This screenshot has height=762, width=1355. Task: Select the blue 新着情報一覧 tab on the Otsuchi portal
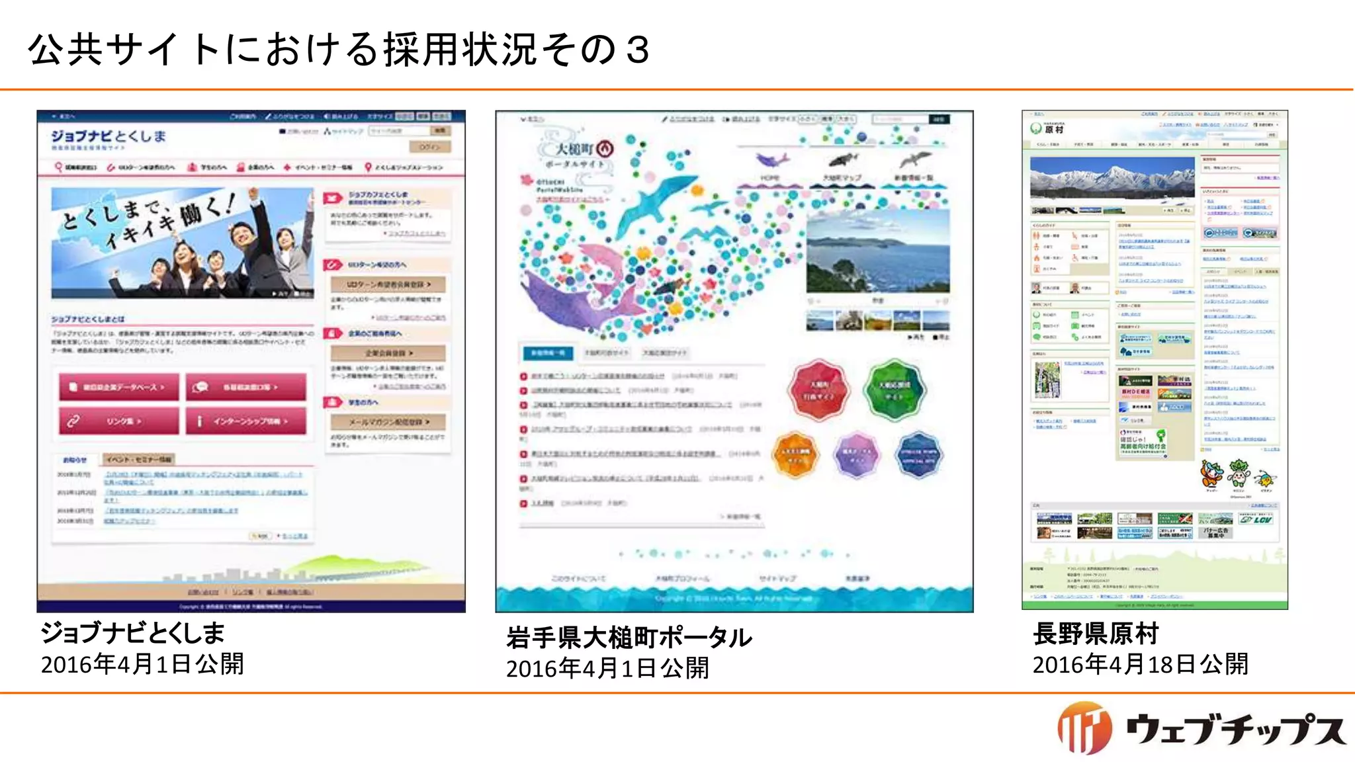click(548, 353)
